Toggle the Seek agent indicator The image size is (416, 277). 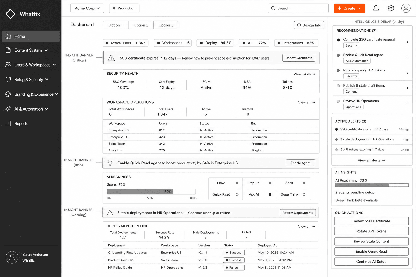click(x=304, y=183)
